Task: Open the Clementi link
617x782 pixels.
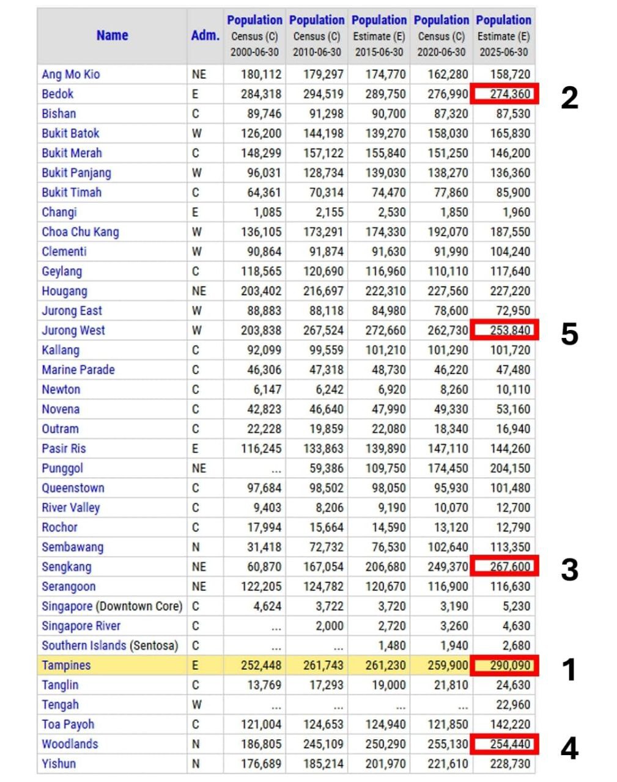Action: [x=64, y=251]
